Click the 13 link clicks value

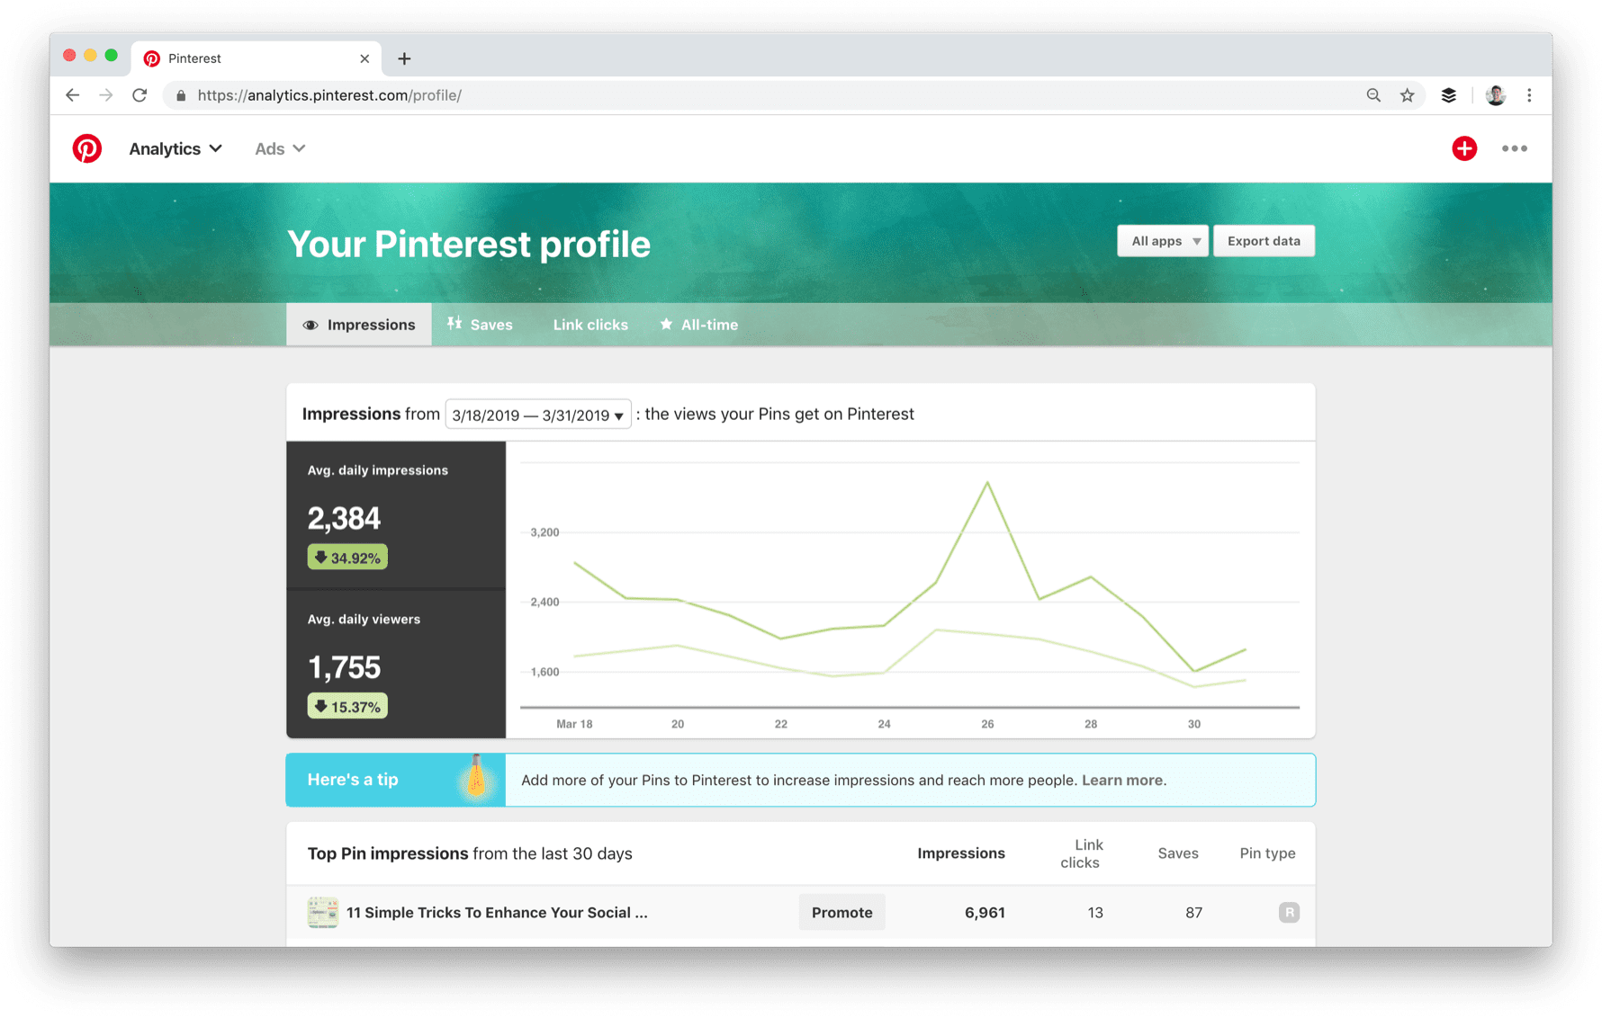click(x=1095, y=913)
